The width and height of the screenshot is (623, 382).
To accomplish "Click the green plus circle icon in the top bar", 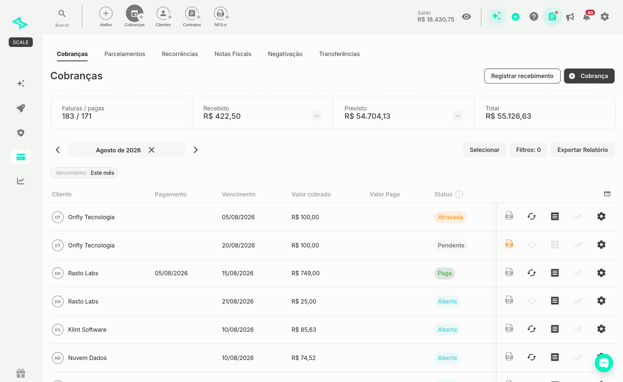I will [515, 17].
